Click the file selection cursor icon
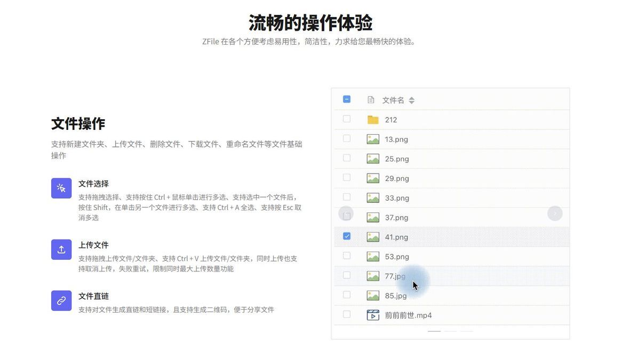Viewport: 622px width, 362px height. [x=61, y=188]
